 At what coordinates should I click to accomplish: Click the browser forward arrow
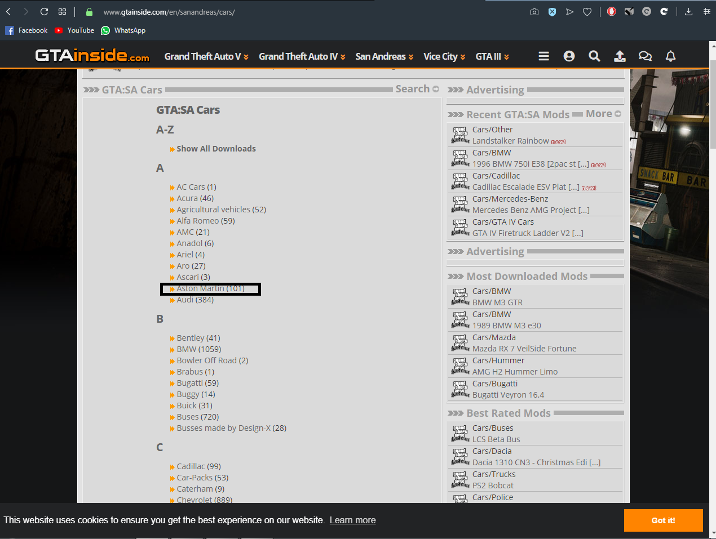(x=26, y=11)
